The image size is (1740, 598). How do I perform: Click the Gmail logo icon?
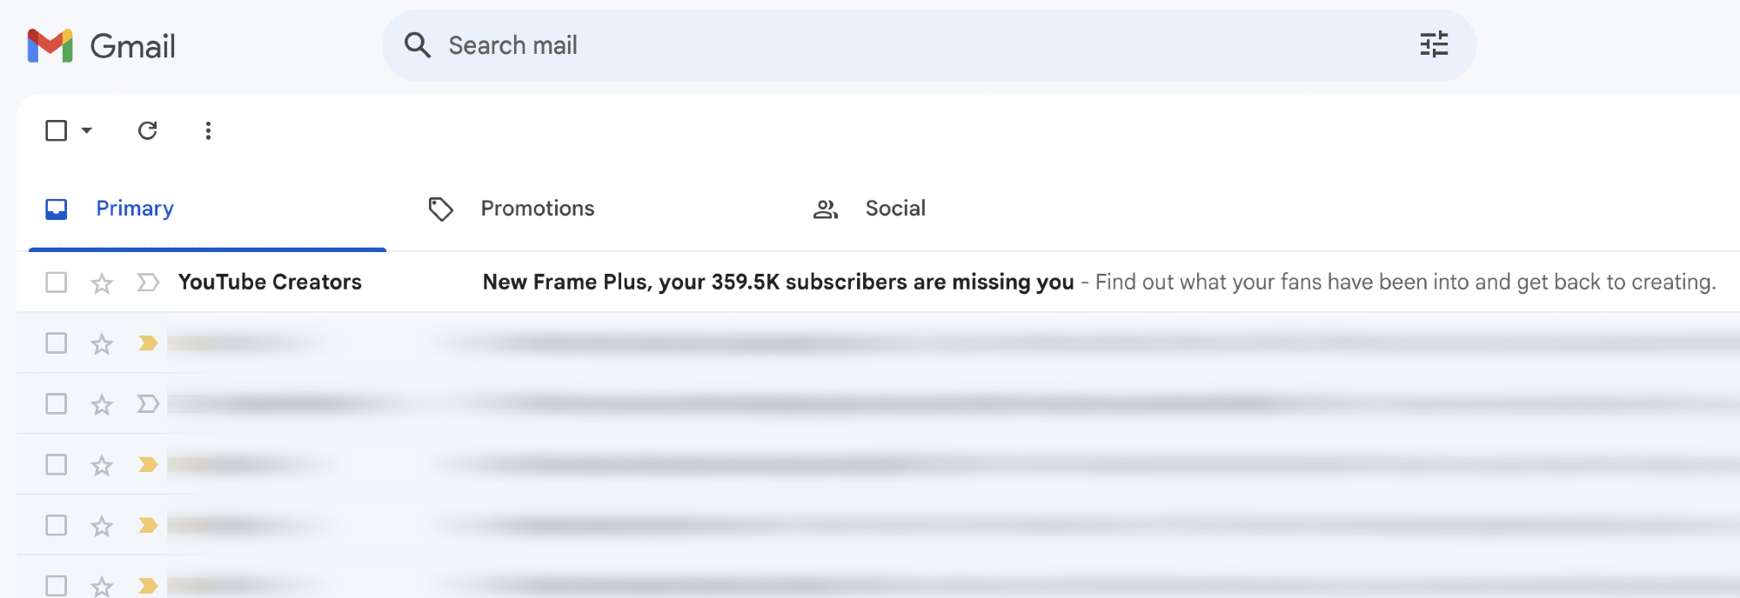tap(50, 46)
